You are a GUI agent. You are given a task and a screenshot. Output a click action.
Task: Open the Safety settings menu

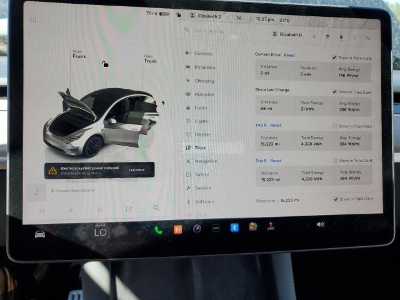click(x=197, y=174)
